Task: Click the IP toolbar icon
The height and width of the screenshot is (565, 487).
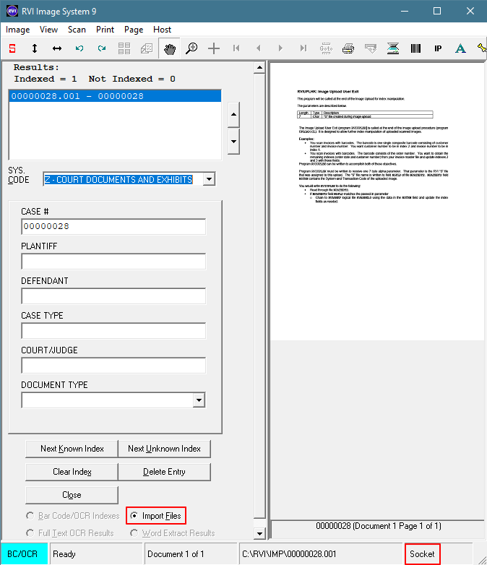Action: tap(438, 48)
